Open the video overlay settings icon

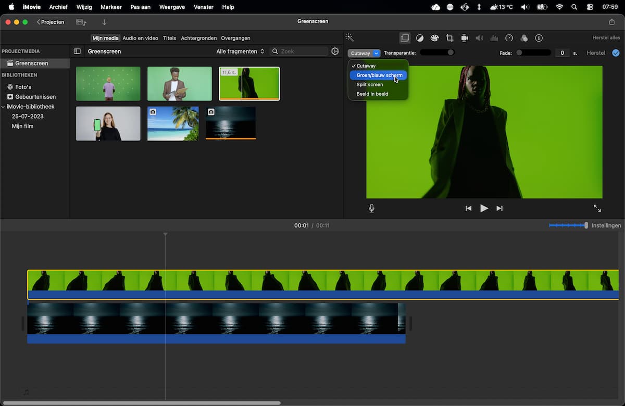405,38
